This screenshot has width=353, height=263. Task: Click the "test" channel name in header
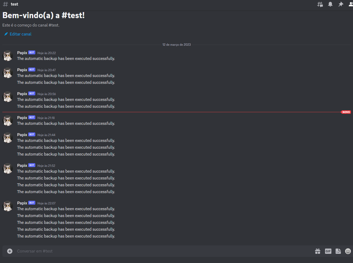(x=14, y=4)
